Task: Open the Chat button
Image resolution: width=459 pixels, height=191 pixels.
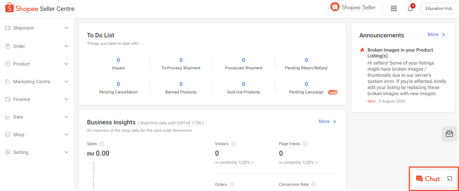Action: (428, 179)
